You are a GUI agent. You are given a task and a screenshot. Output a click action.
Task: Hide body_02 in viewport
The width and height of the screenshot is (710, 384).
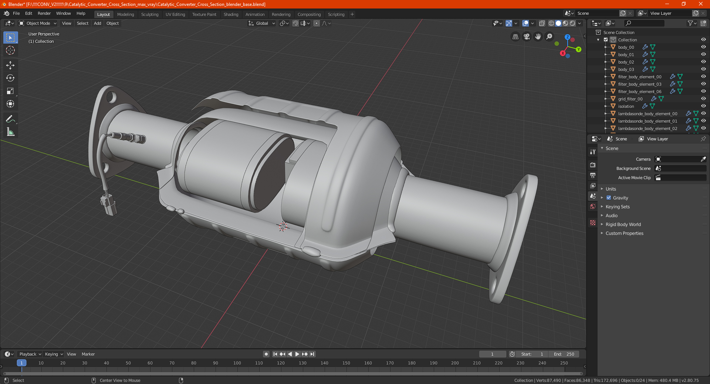[x=703, y=62]
